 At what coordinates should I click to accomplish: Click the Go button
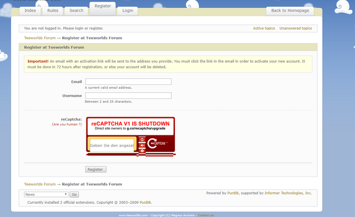(74, 194)
